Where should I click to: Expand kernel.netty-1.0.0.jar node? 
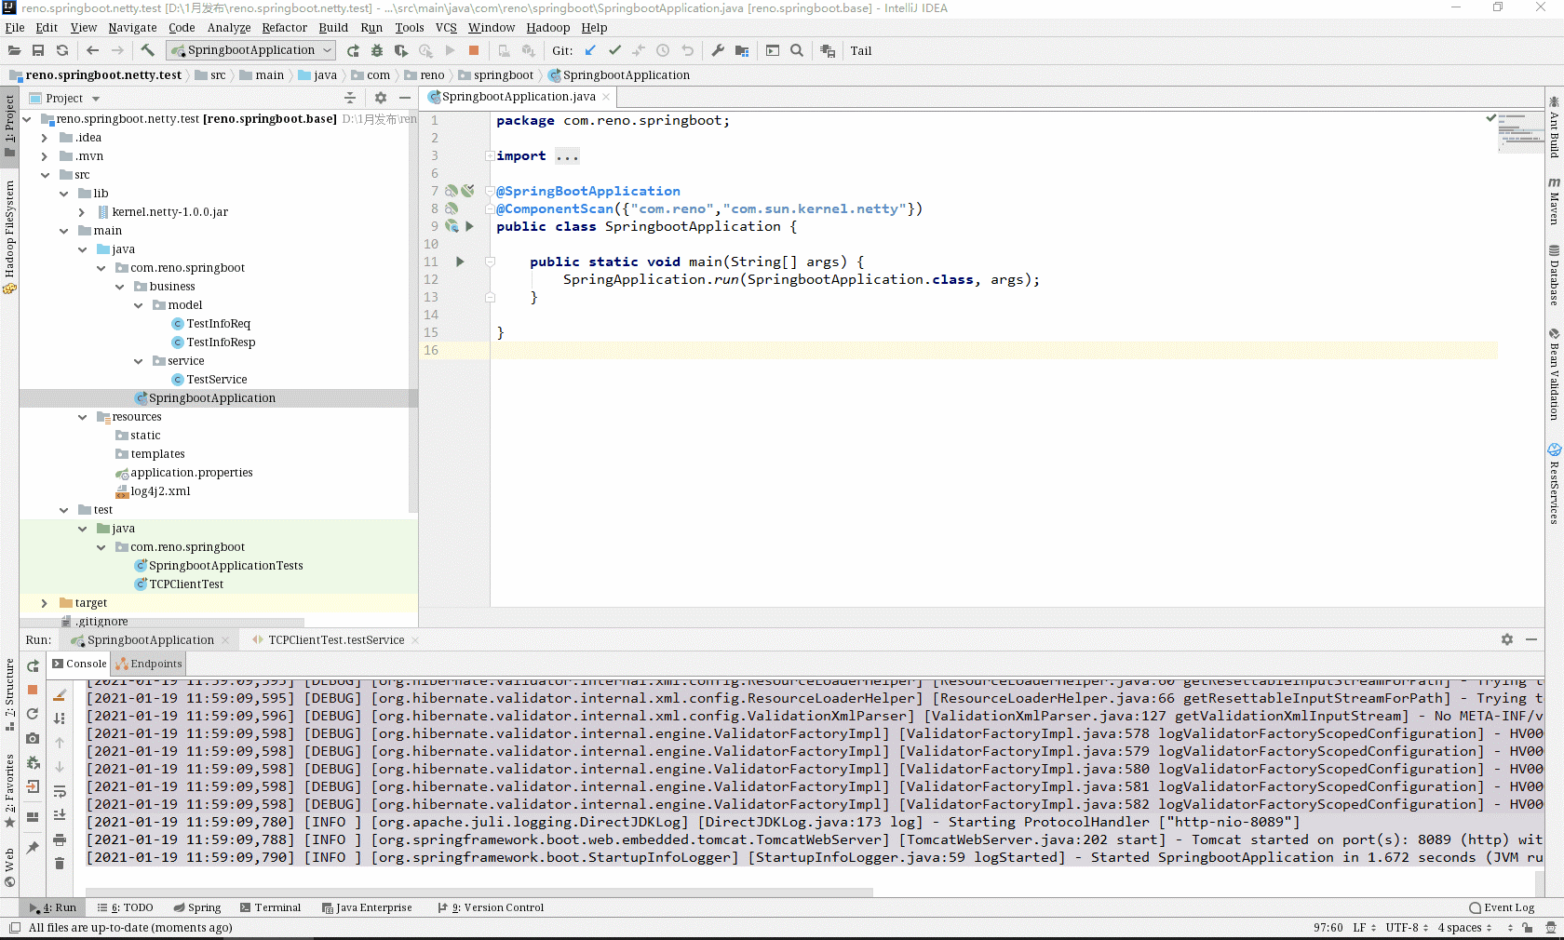81,212
